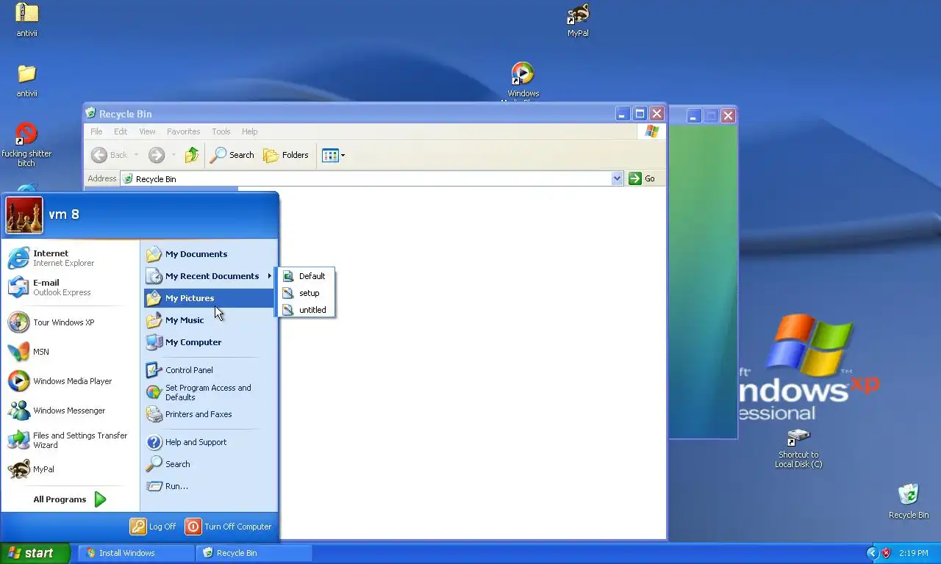Launch MyPal from the Start menu list
The image size is (941, 564).
pyautogui.click(x=70, y=469)
